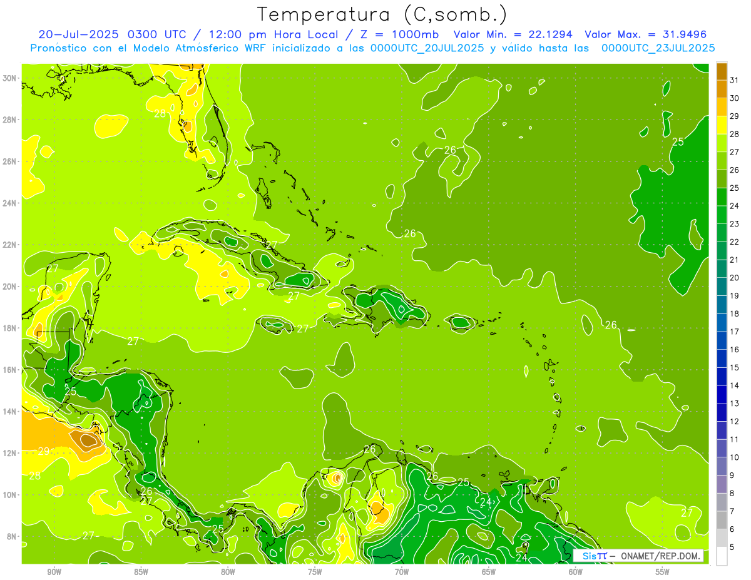
Task: Click the pressure level "Z = 1000mb"
Action: [x=397, y=34]
